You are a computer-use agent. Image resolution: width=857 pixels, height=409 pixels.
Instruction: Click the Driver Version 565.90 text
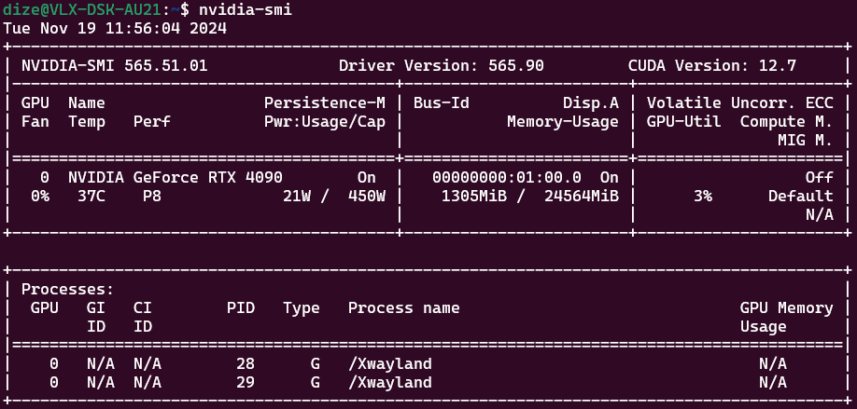pyautogui.click(x=441, y=65)
